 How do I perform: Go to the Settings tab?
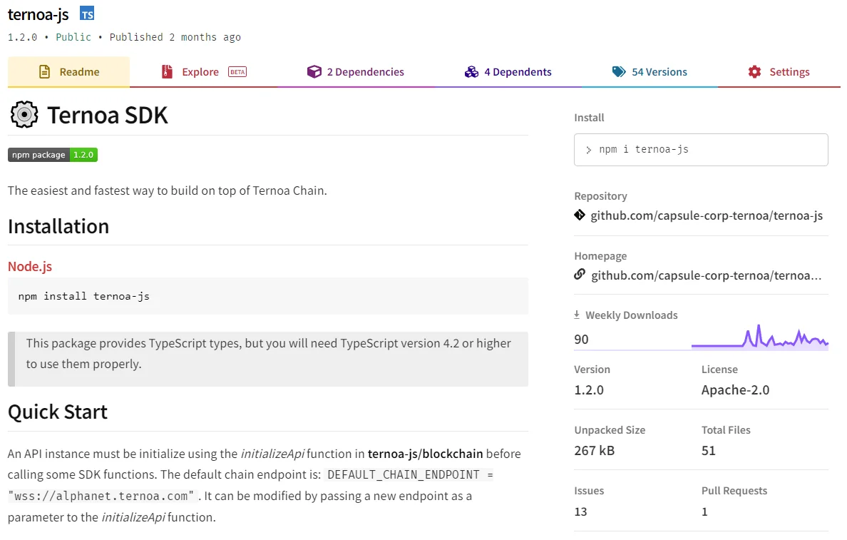(x=779, y=72)
